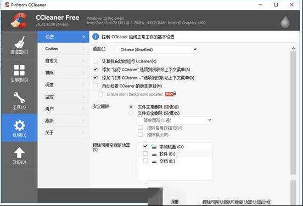
Task: Click the 擦除可用空间驱动器 label
Action: (111, 147)
